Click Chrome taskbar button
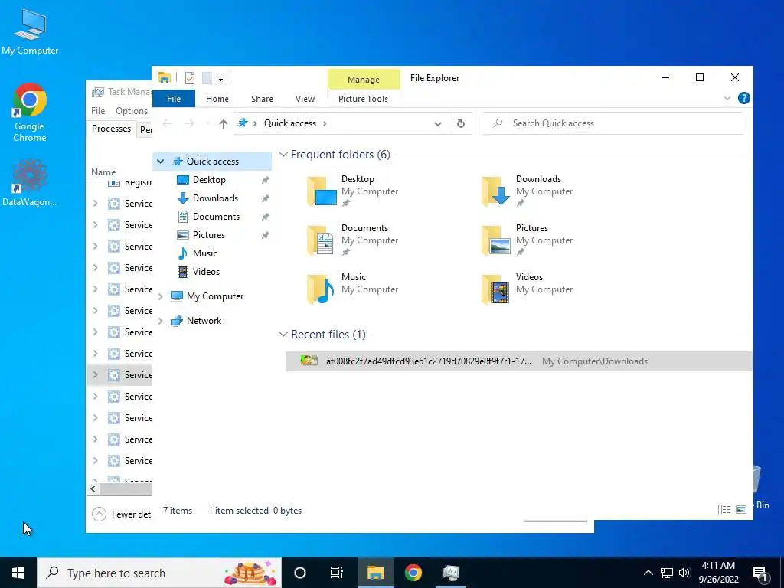Screen dimensions: 784x588 coord(413,573)
